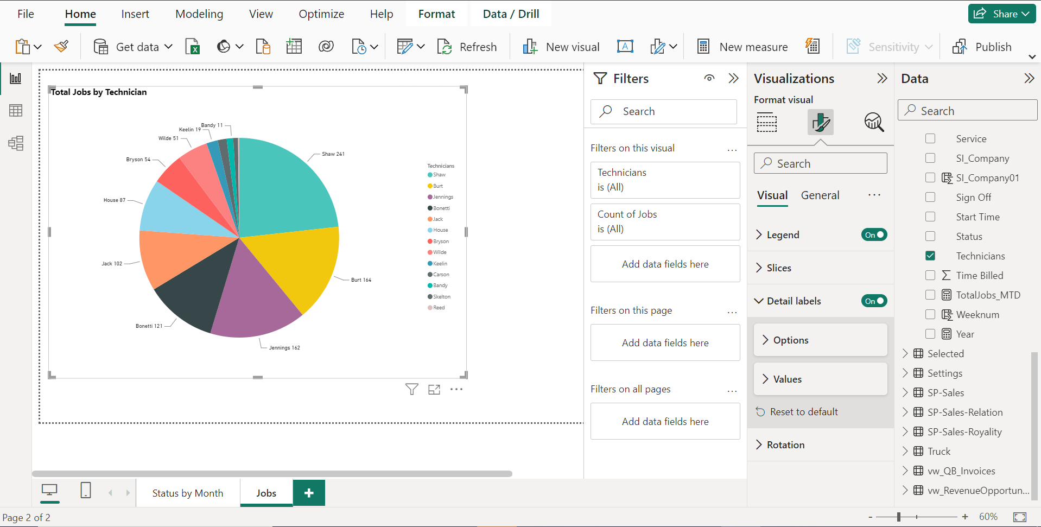
Task: Click the Focus mode icon below chart
Action: click(x=434, y=389)
